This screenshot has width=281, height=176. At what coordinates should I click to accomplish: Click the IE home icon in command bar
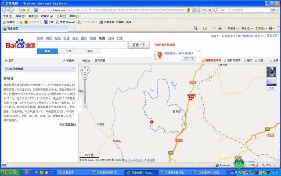(x=196, y=28)
